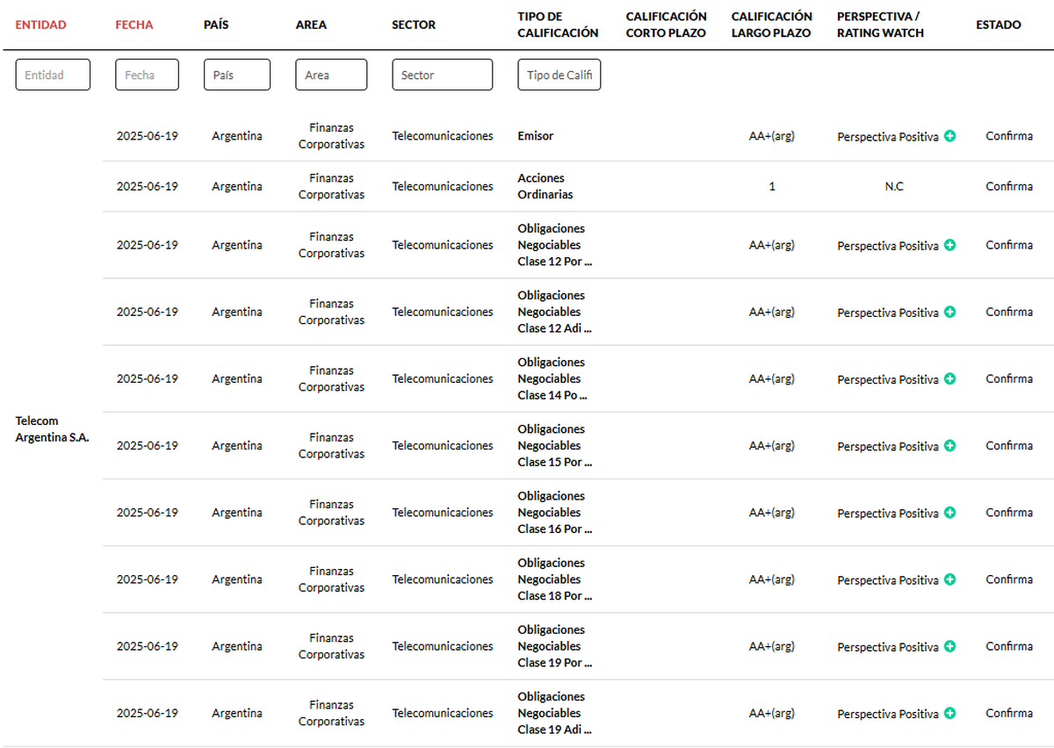Screen dimensions: 1054x748
Task: Sort by the FECHA column header
Action: 134,25
